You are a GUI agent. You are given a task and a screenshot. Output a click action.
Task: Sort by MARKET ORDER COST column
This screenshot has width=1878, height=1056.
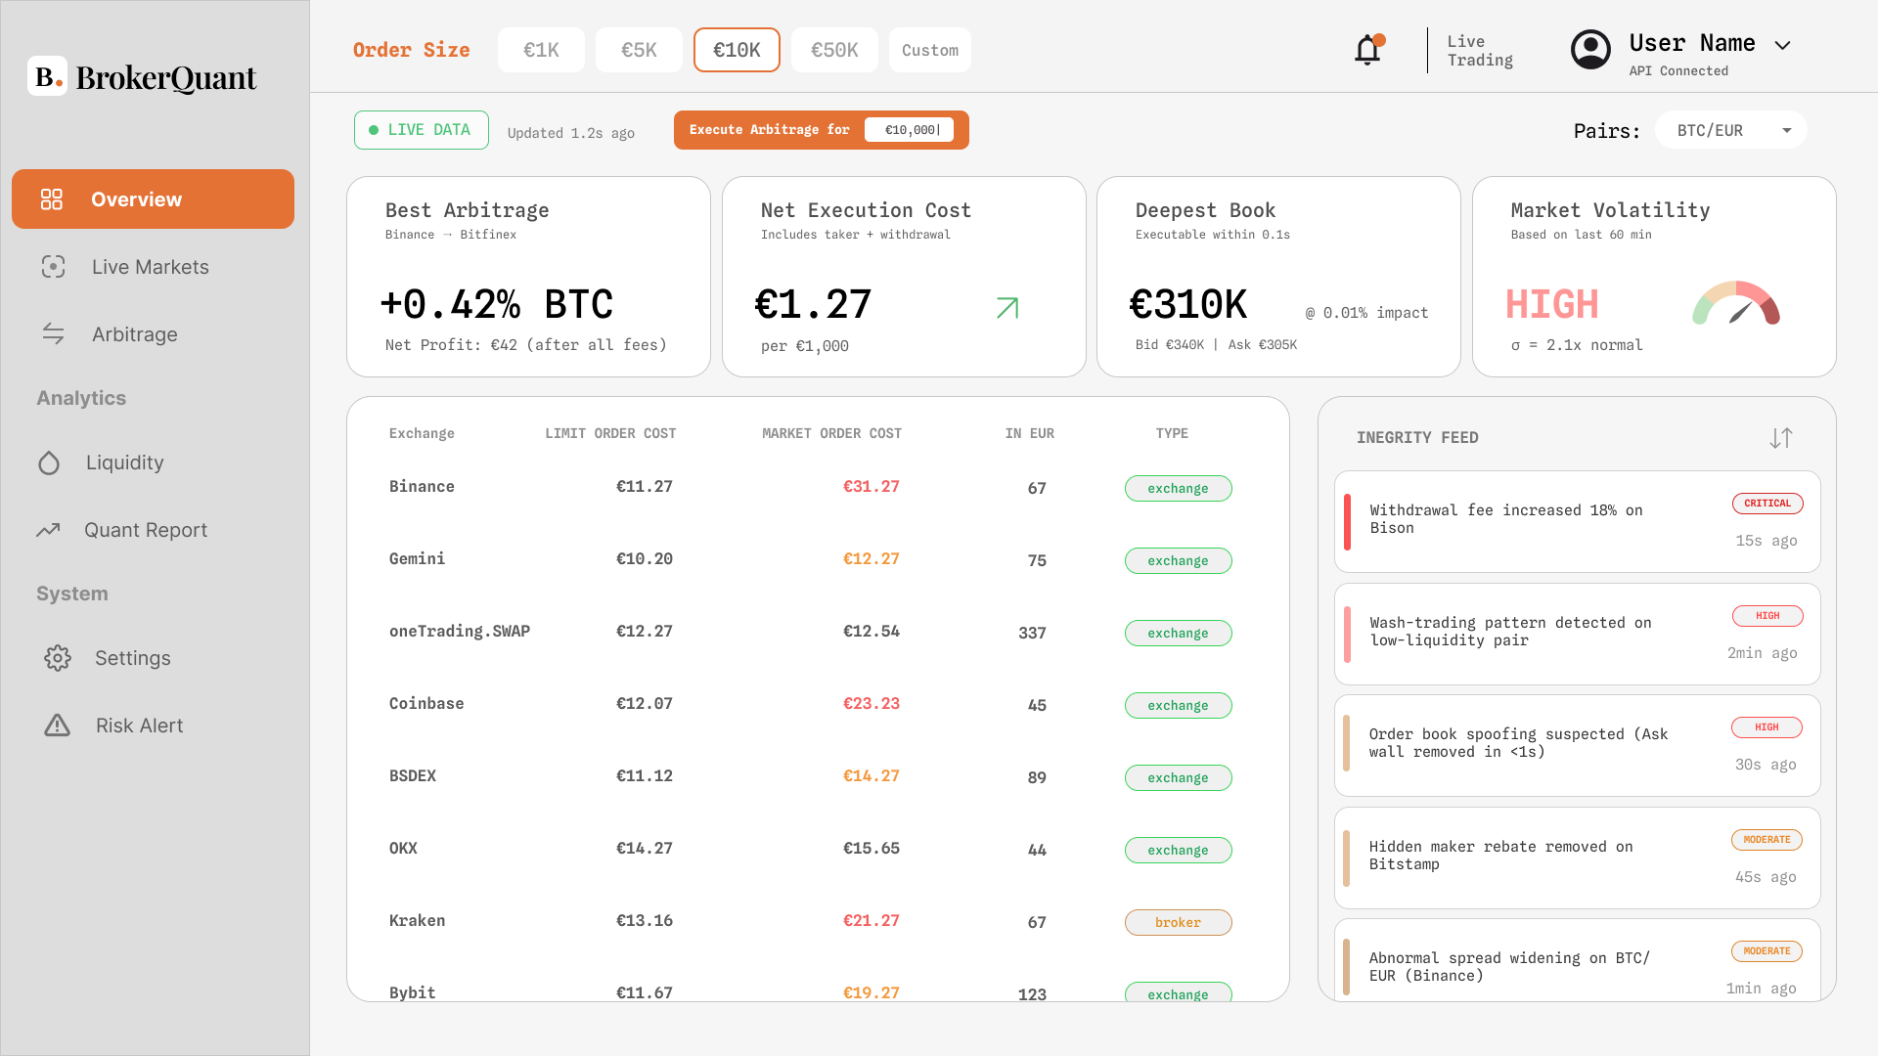831,433
